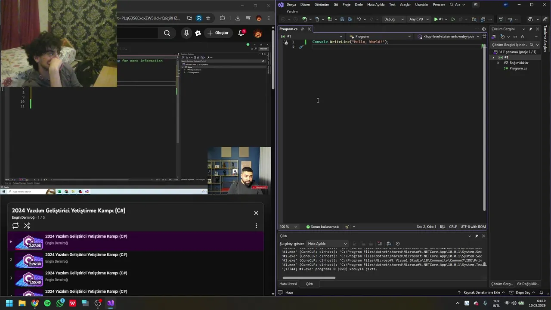This screenshot has height=310, width=551.
Task: Open the Dosya menu
Action: pos(291,5)
